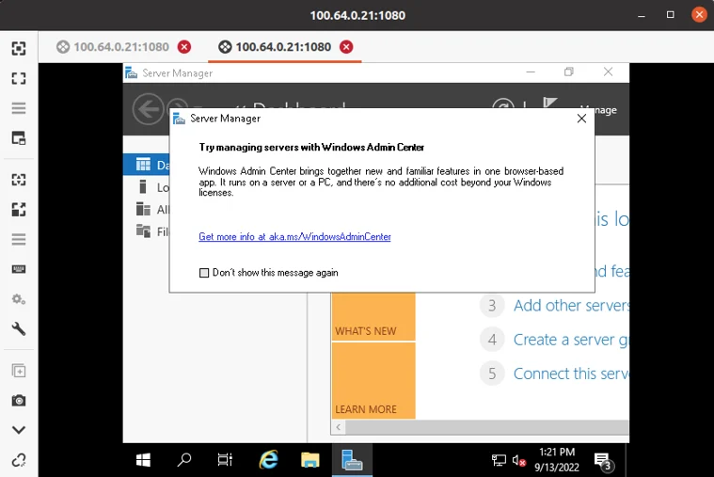Restore down the remote Server Manager window

coord(569,72)
